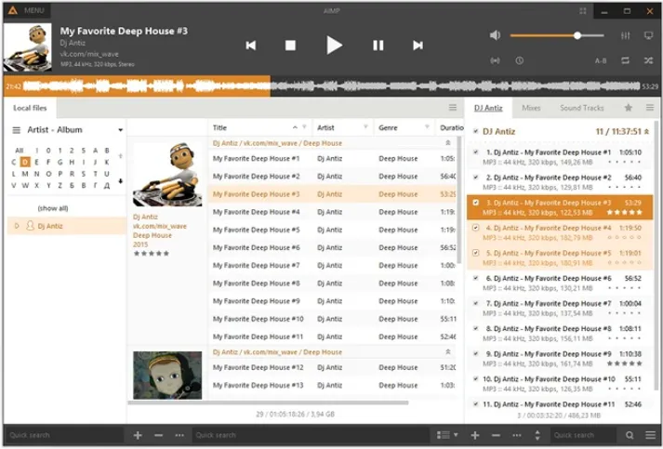Image resolution: width=663 pixels, height=449 pixels.
Task: Switch to the Mixes playlist tab
Action: click(x=531, y=108)
